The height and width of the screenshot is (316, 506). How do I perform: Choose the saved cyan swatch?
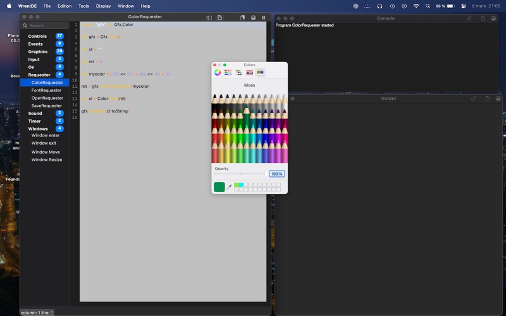point(241,185)
